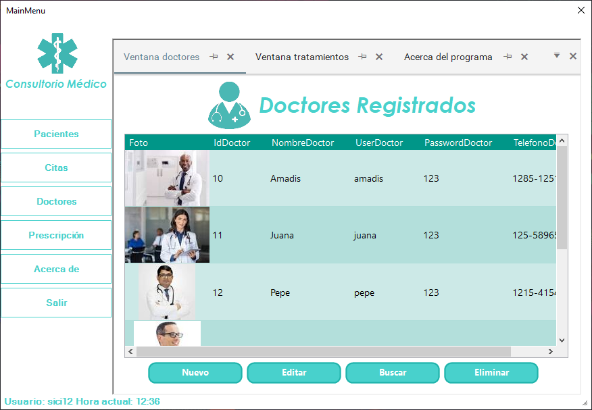The image size is (592, 410).
Task: Click the vertical scrollbar thumb of table
Action: (562, 198)
